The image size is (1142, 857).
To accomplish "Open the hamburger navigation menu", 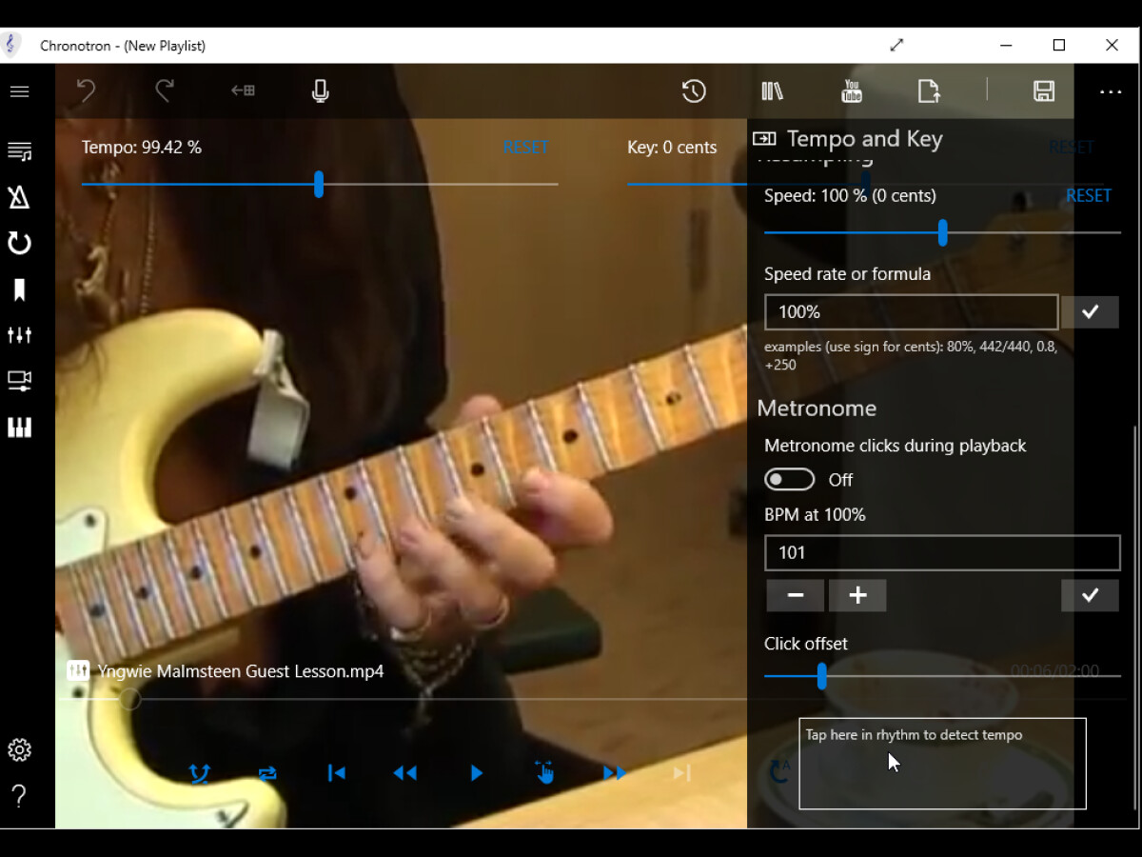I will coord(19,91).
